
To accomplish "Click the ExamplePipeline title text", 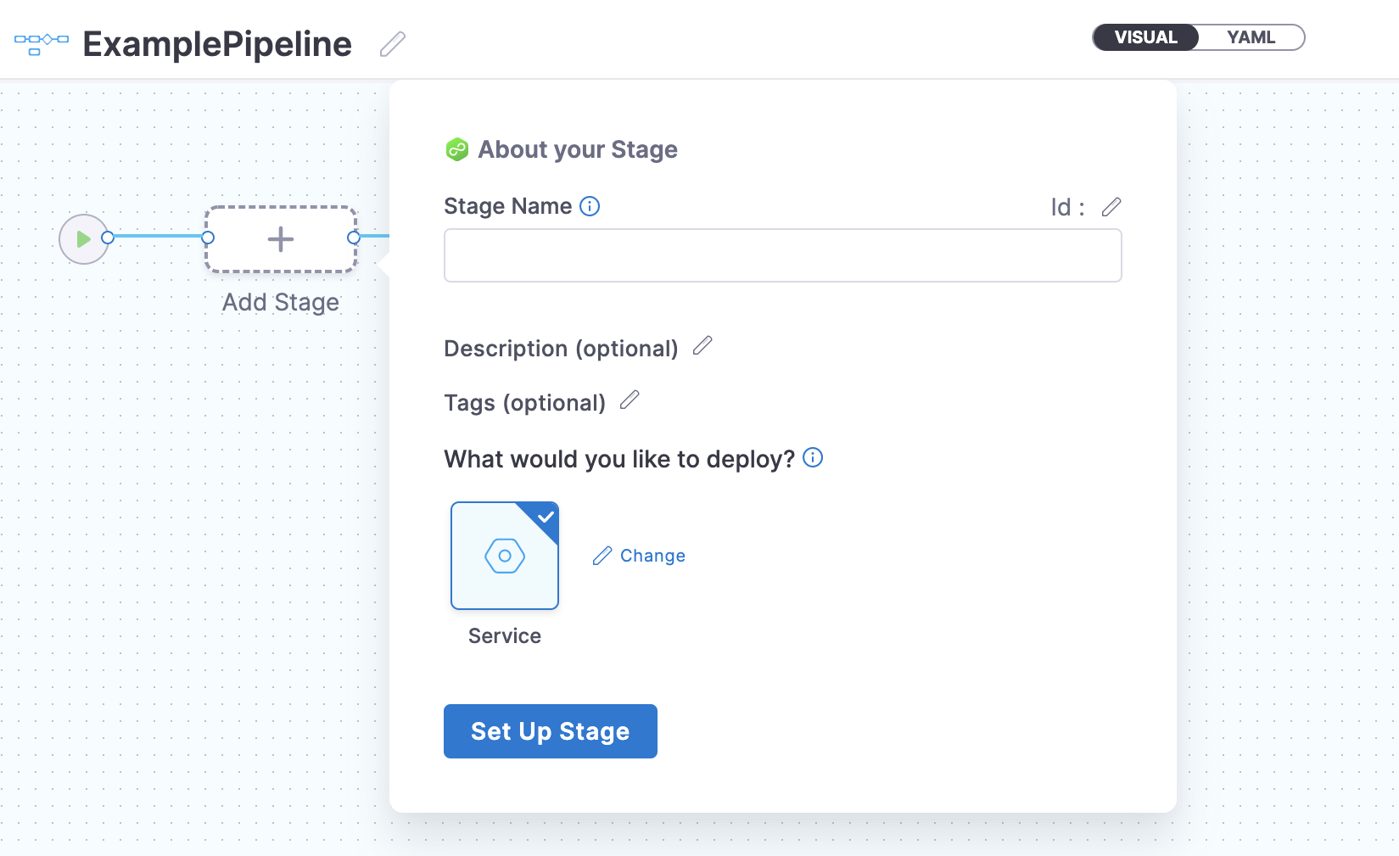I will click(x=217, y=44).
